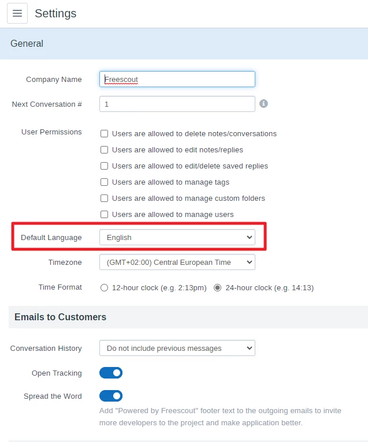Turn off Open Tracking toggle
Image resolution: width=368 pixels, height=442 pixels.
[111, 373]
